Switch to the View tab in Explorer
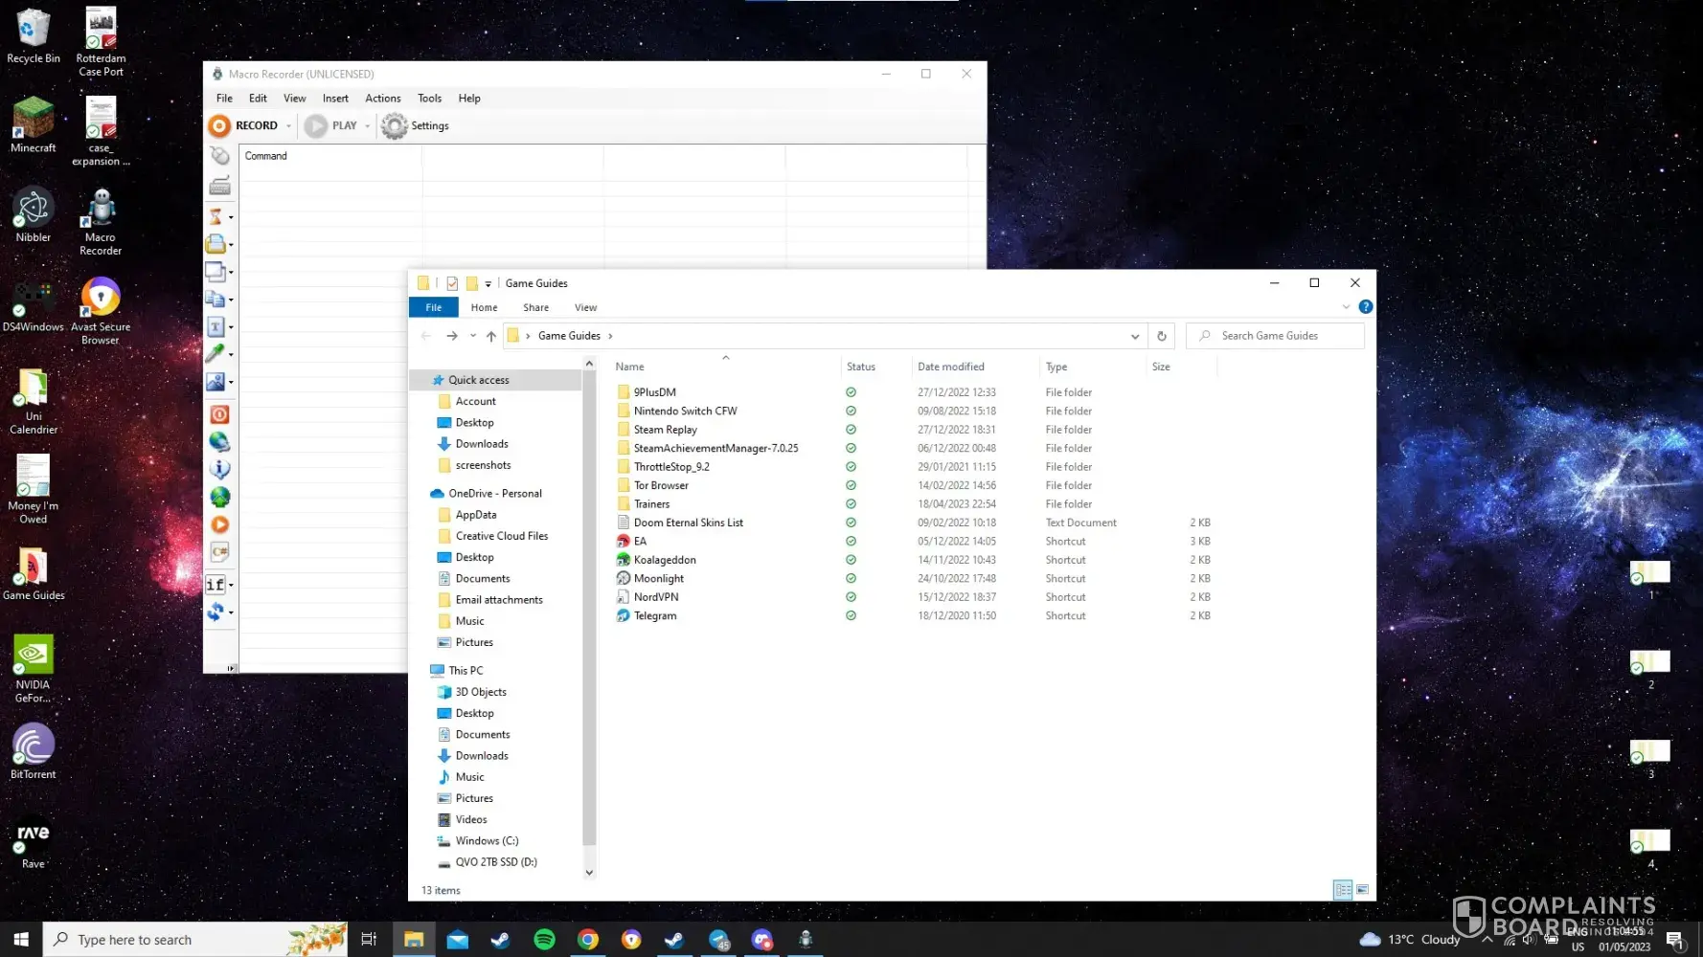1703x957 pixels. pos(585,308)
